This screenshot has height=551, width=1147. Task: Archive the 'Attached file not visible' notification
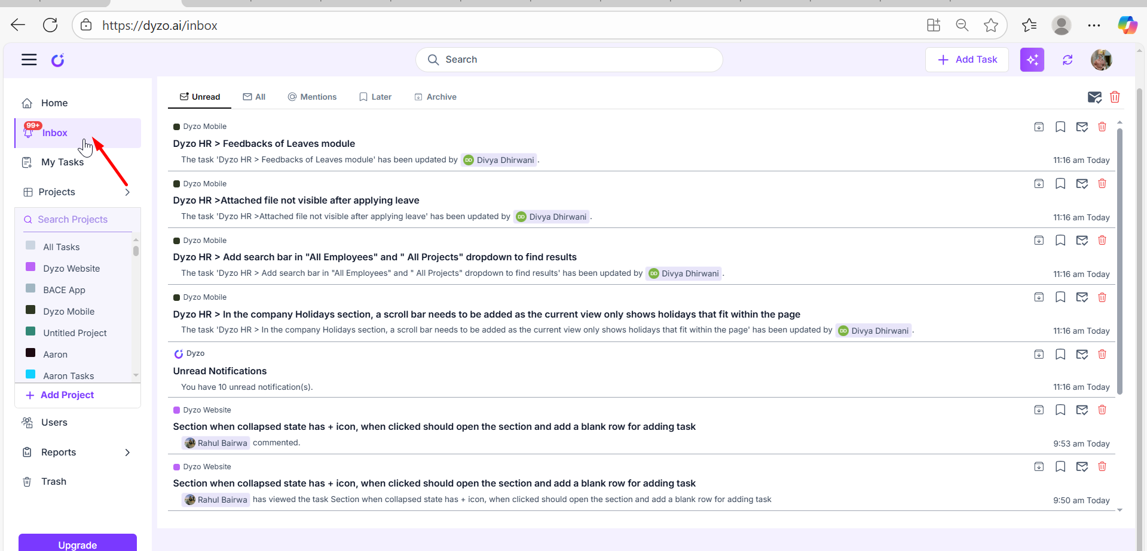pos(1039,183)
